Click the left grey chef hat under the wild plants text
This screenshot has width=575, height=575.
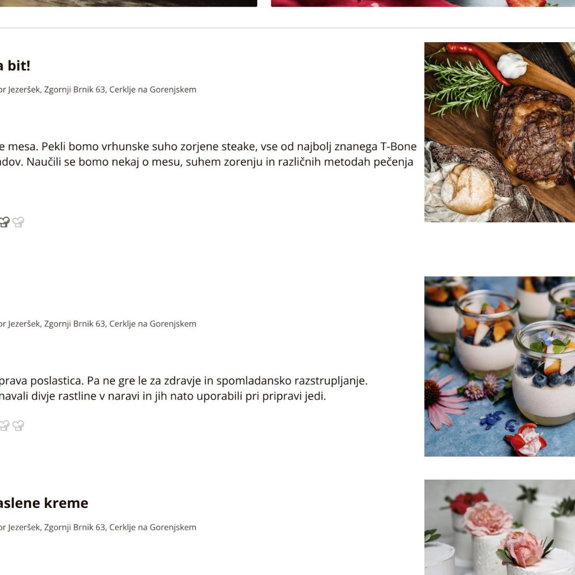[x=4, y=425]
